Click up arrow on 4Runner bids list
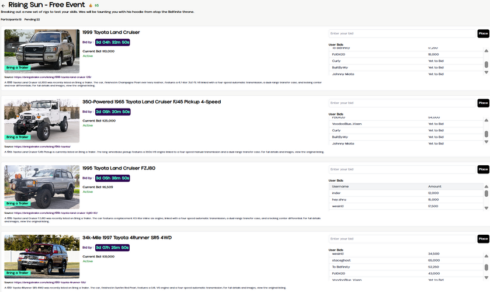 click(486, 256)
